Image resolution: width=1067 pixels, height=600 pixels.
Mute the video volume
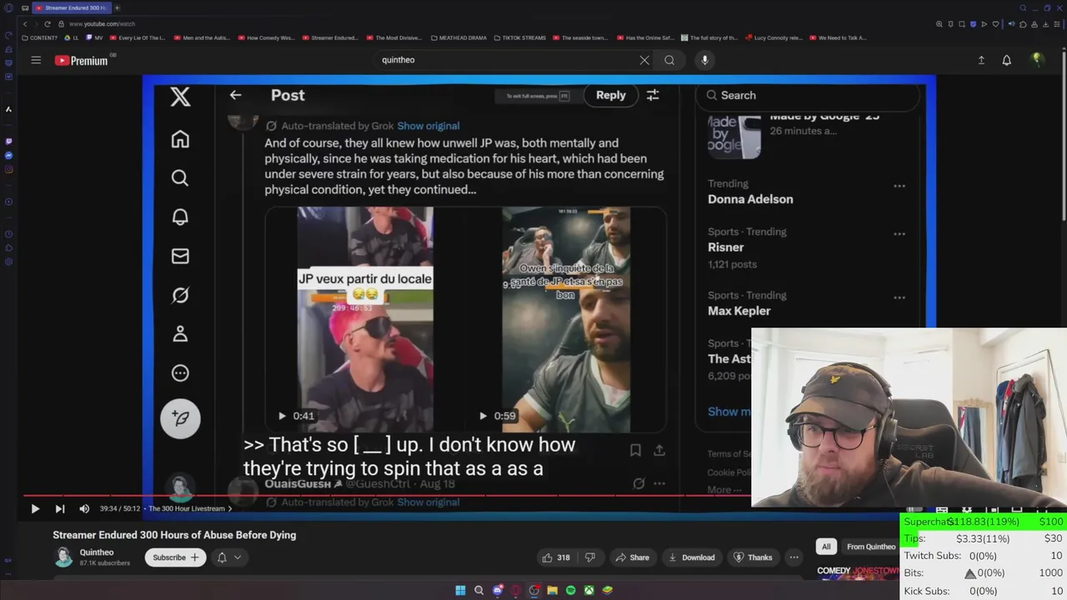coord(84,508)
